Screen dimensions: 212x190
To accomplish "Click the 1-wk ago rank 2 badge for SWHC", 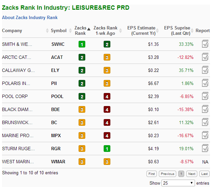I will point(107,44).
